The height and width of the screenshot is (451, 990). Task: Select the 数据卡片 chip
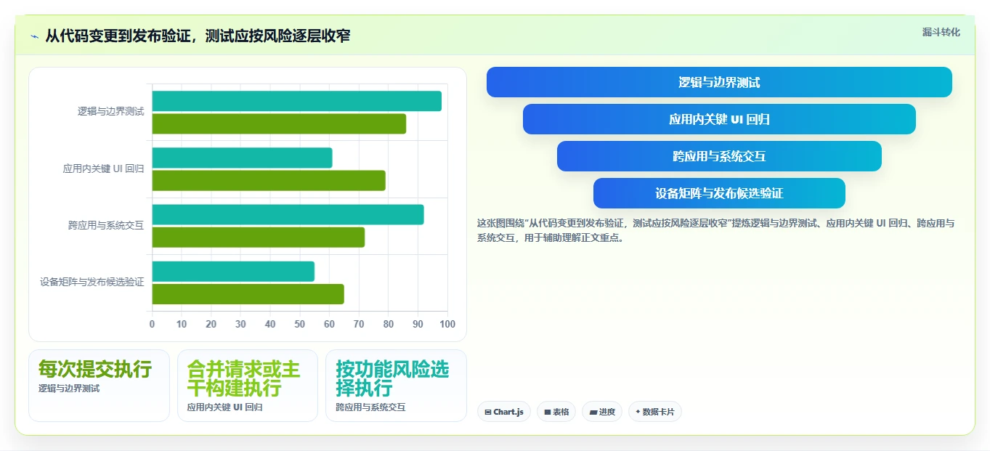coord(655,412)
